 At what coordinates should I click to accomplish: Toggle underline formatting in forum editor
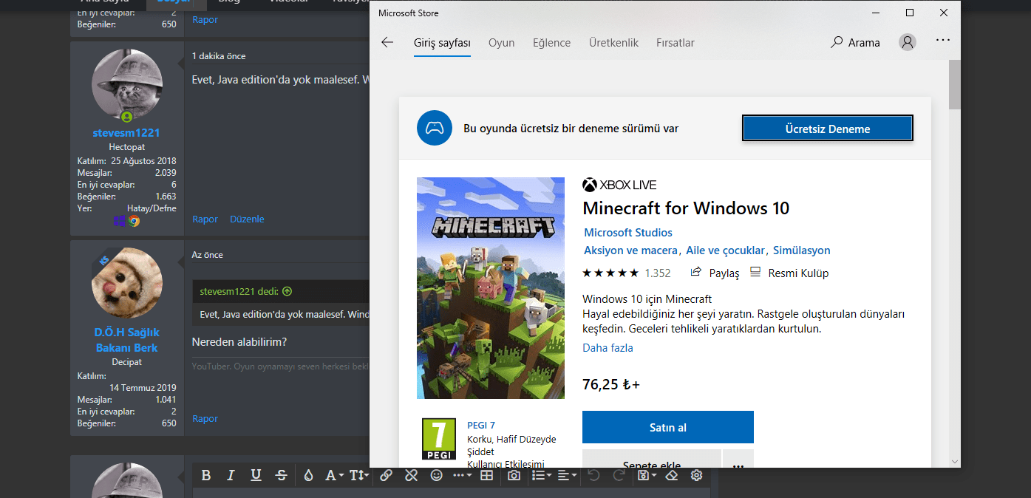(256, 475)
